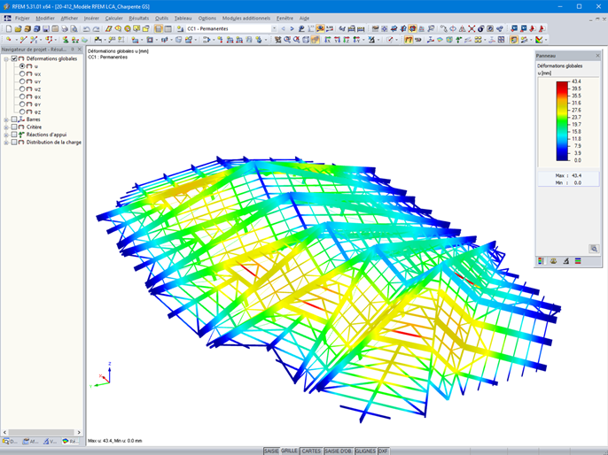Click the isometric view icon, highlighted orange
608x455 pixels.
[x=315, y=40]
